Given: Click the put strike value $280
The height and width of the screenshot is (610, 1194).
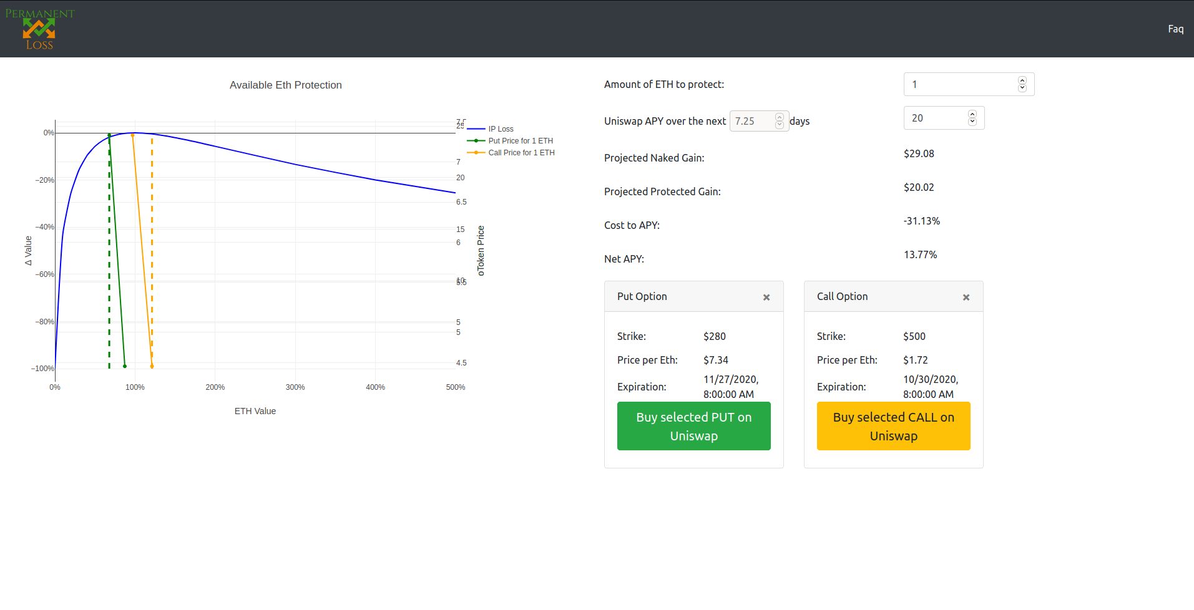Looking at the screenshot, I should coord(715,336).
